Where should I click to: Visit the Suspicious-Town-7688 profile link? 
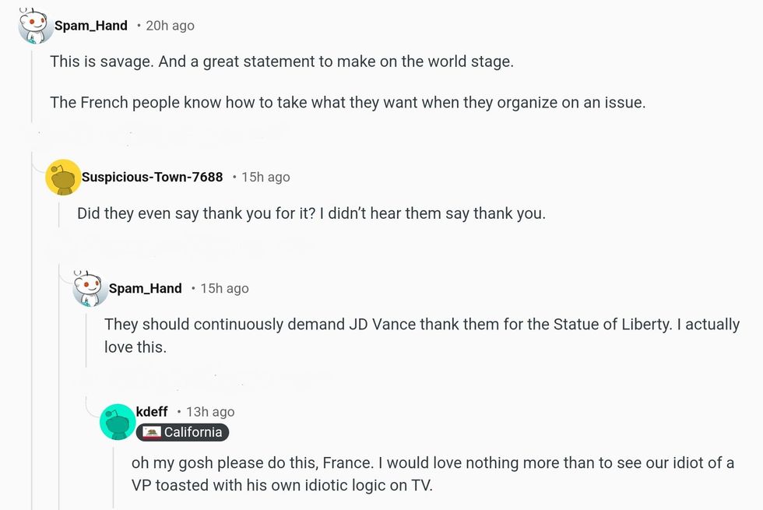point(152,177)
